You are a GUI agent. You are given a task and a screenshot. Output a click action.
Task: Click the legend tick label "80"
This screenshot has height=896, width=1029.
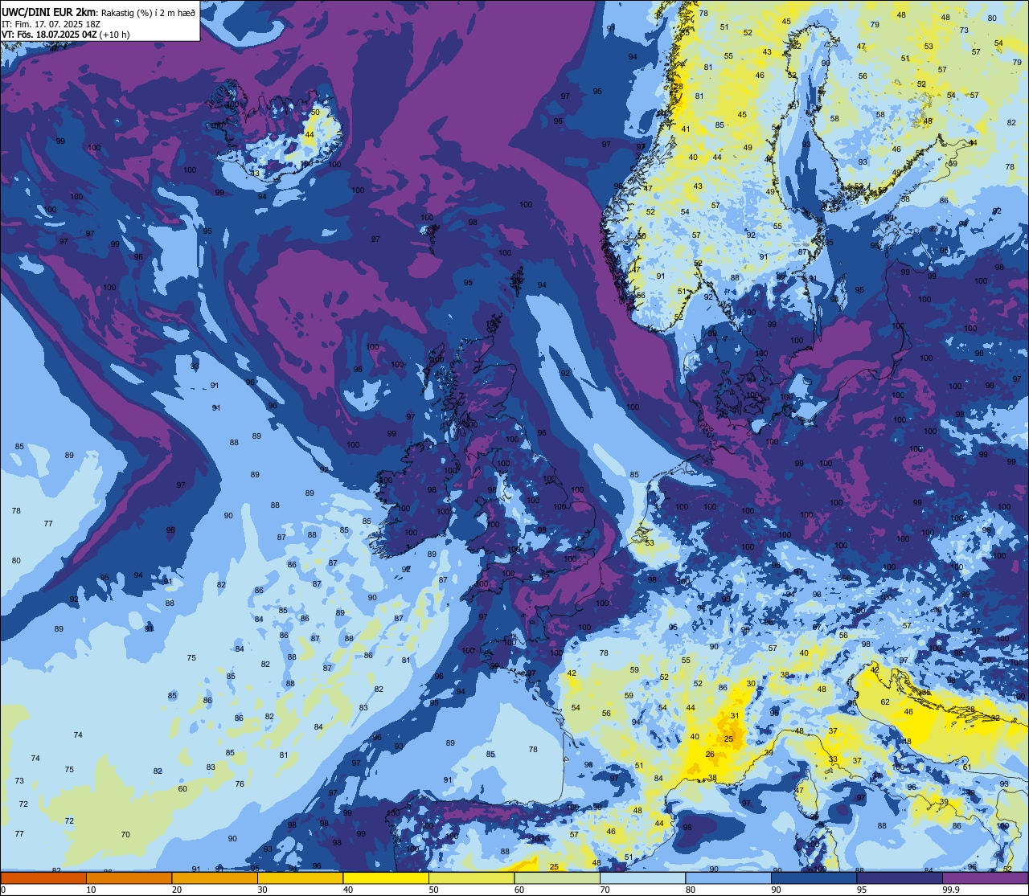coord(691,890)
